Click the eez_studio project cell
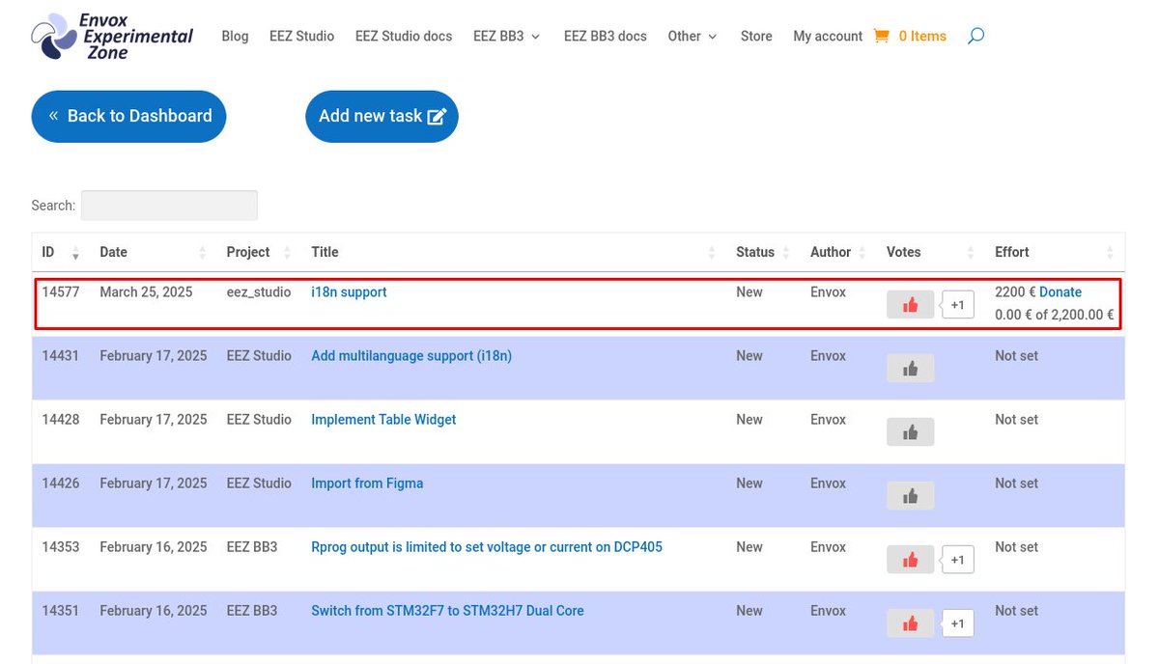 259,291
